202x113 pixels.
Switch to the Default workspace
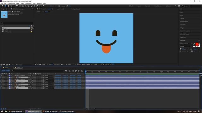[x=131, y=6]
